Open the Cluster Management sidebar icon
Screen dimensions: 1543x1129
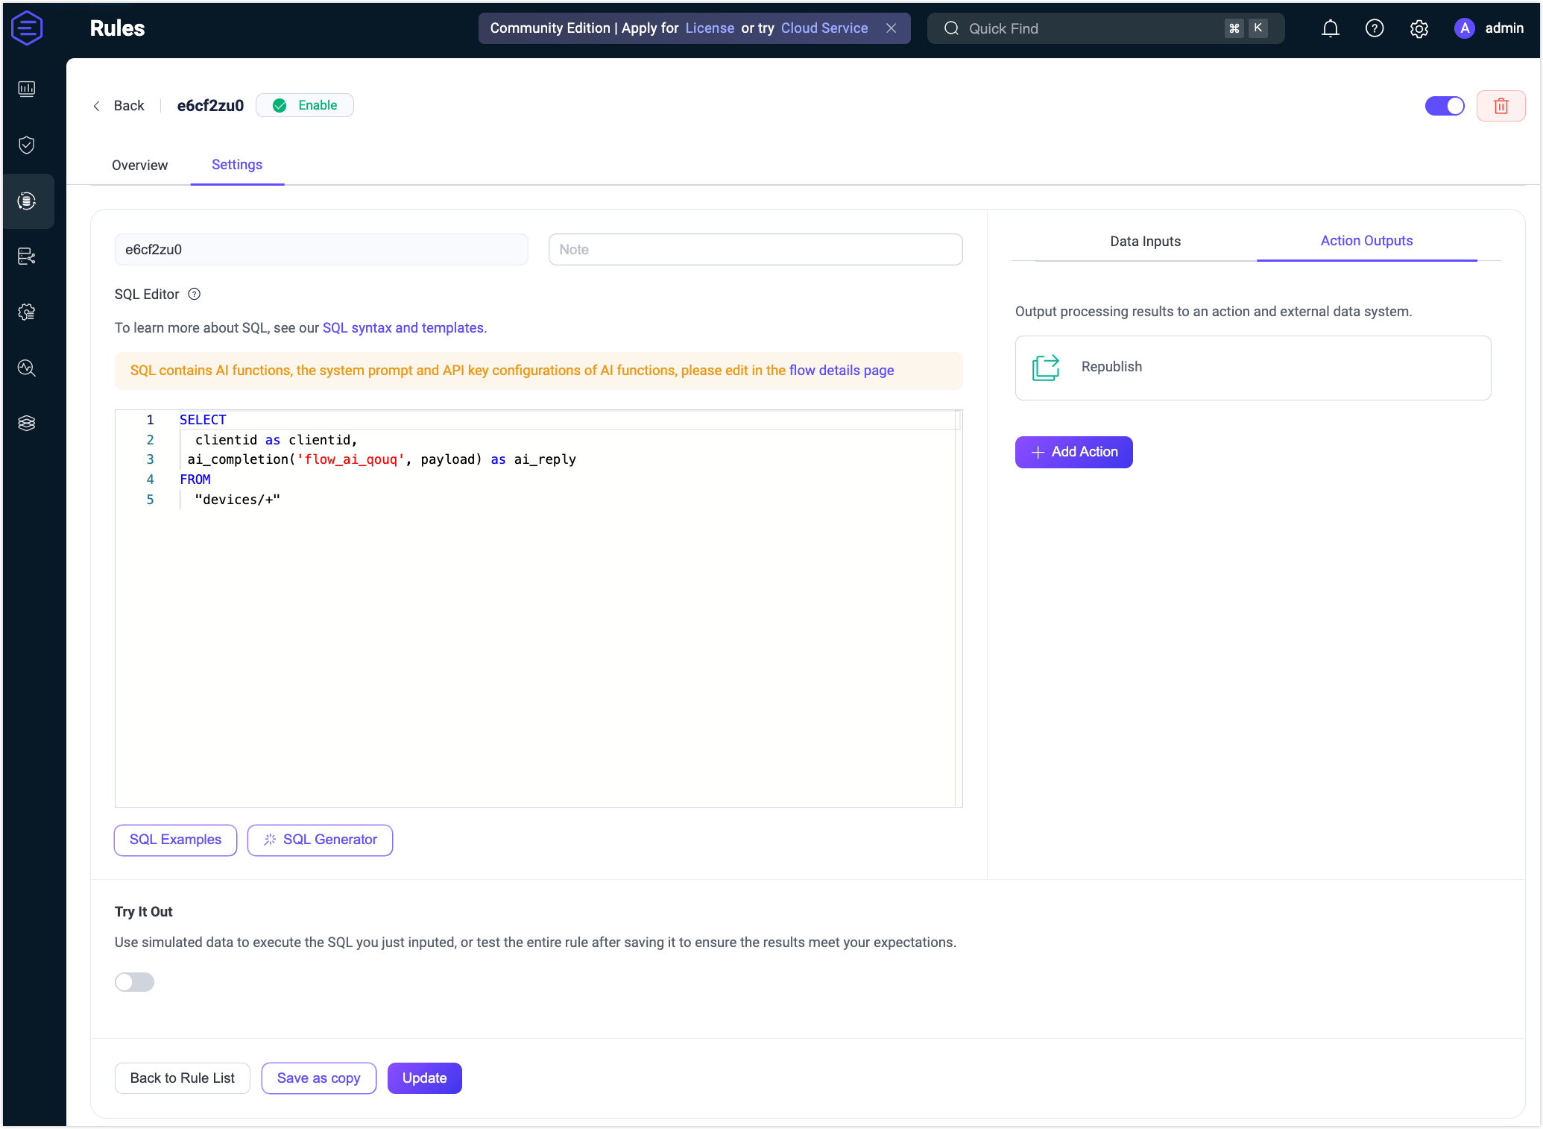(27, 257)
